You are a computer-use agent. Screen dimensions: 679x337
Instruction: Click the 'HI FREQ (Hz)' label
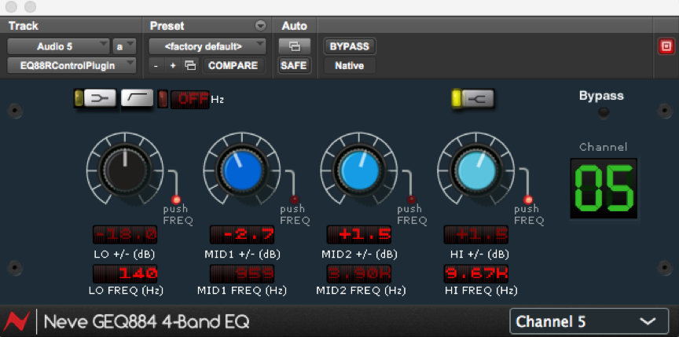[481, 291]
